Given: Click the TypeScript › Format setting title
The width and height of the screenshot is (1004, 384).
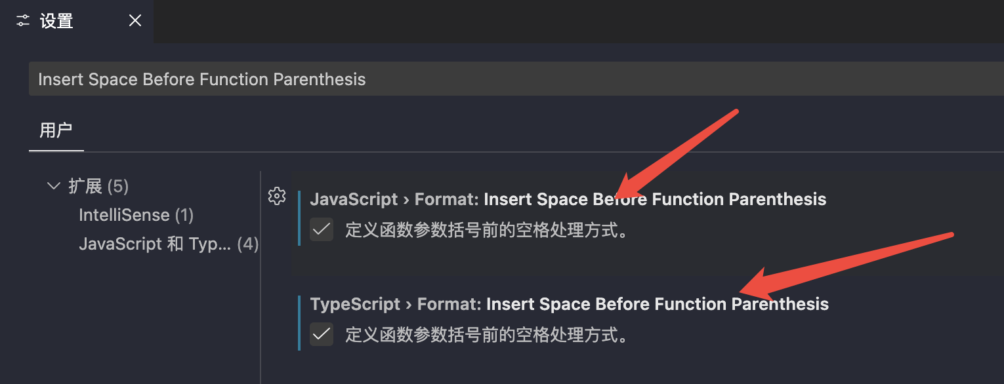Looking at the screenshot, I should (x=569, y=304).
